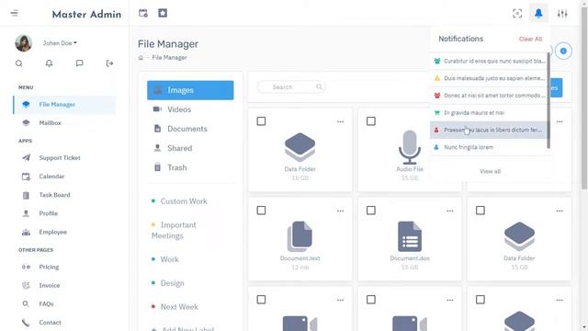
Task: Check the Audio File checkbox
Action: coord(371,121)
